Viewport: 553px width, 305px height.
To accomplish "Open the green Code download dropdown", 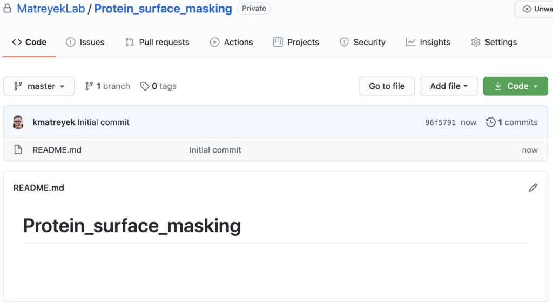I will [x=515, y=86].
